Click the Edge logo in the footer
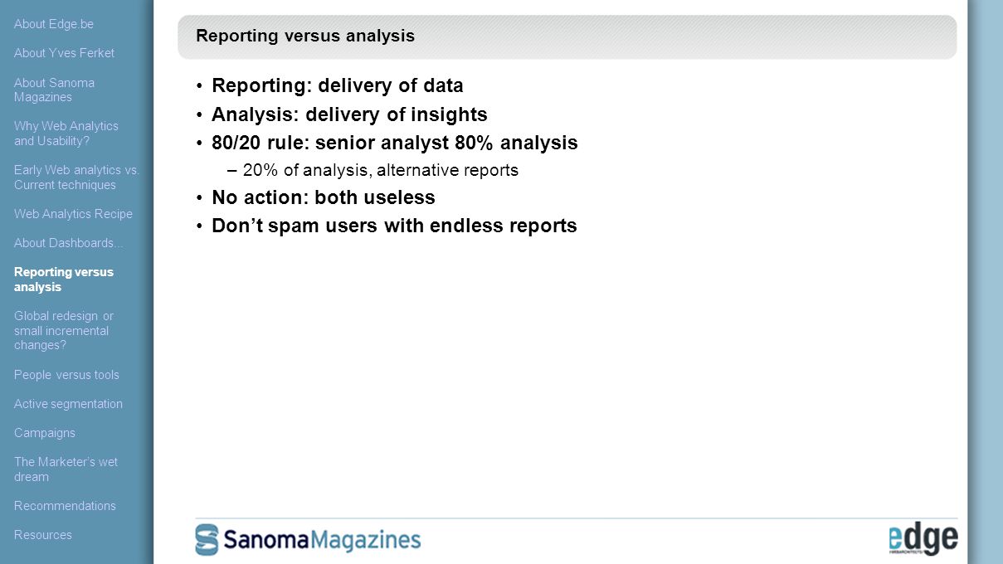This screenshot has width=1003, height=564. tap(923, 540)
